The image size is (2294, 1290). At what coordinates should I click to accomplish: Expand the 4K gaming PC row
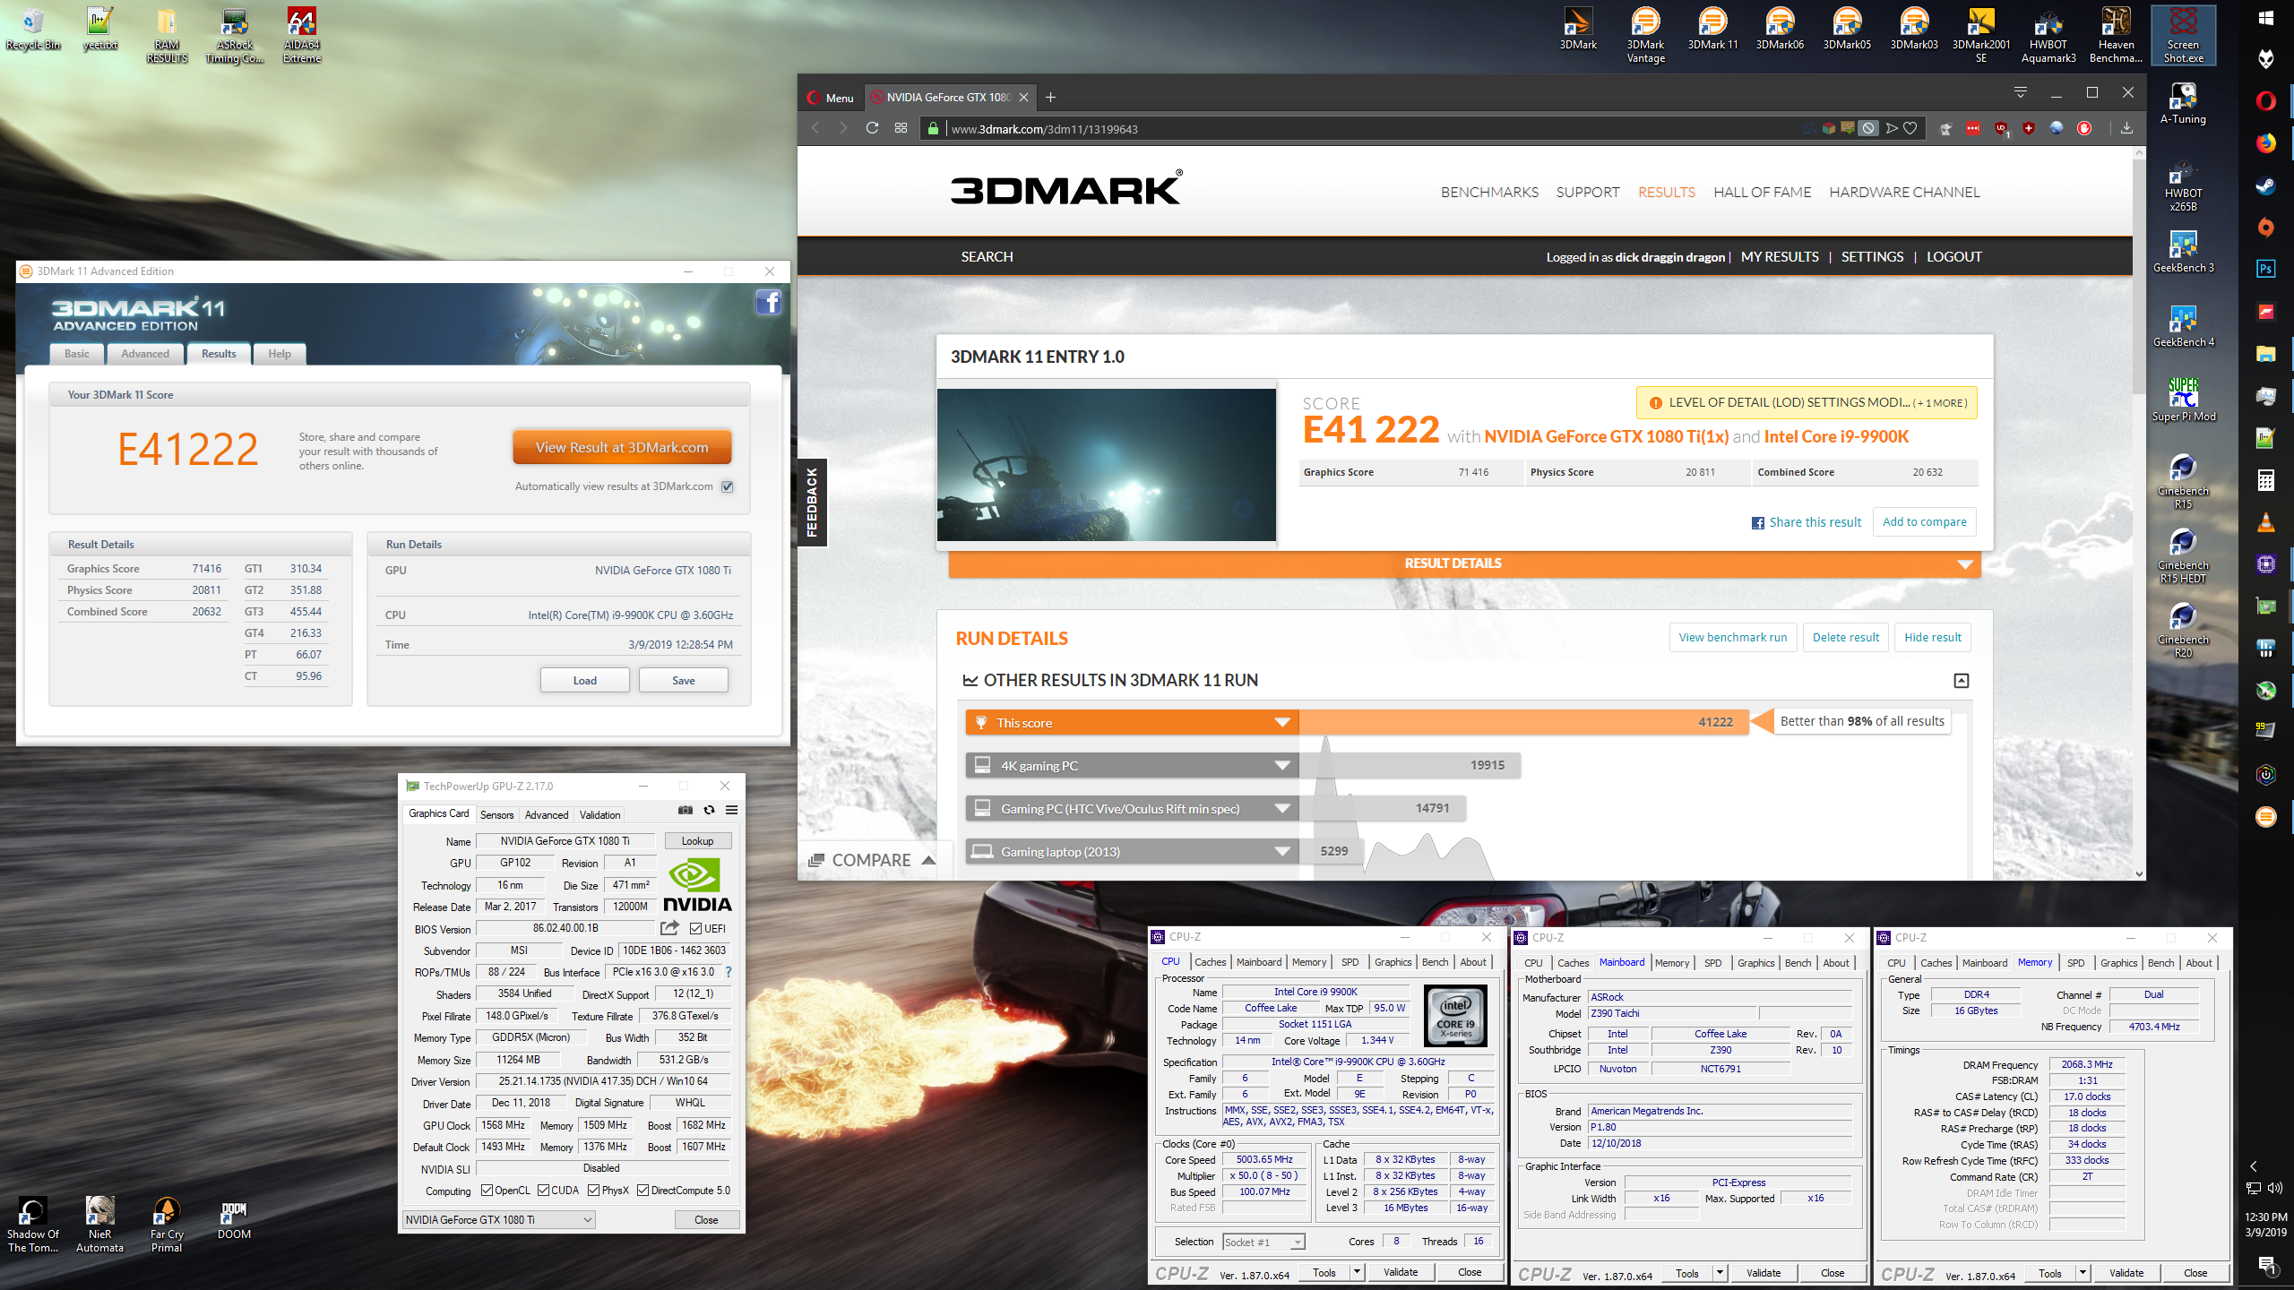(x=1282, y=765)
